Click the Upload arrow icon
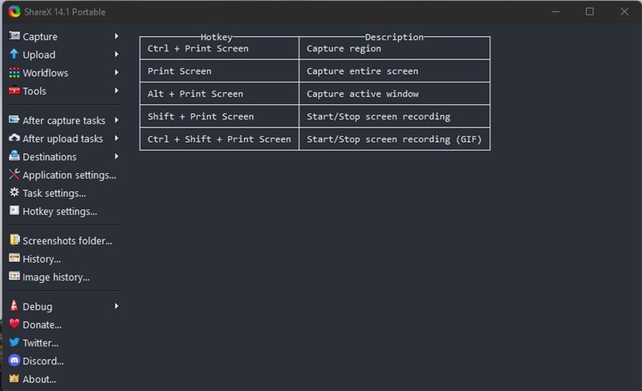642x391 pixels. pos(14,54)
